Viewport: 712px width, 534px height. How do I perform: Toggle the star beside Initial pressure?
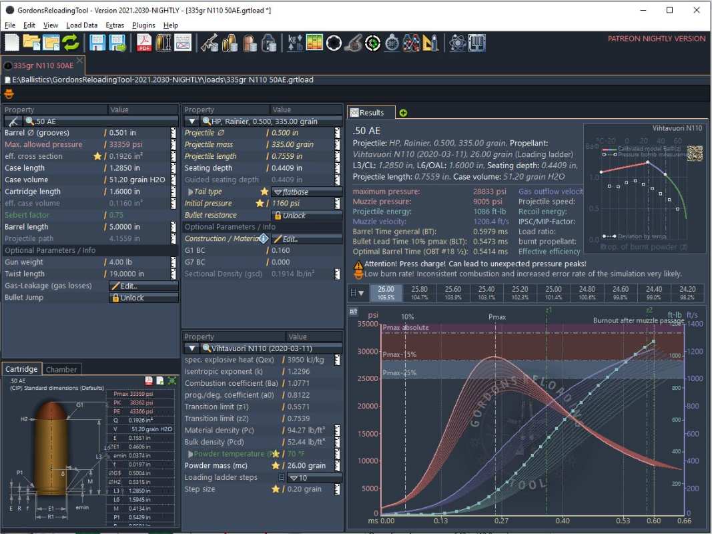pos(260,204)
